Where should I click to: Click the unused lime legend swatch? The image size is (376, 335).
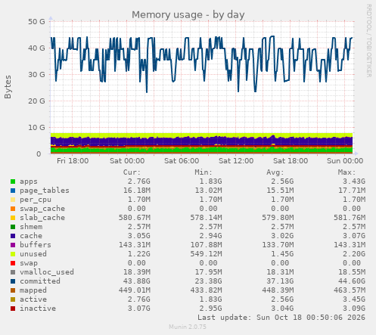13,254
